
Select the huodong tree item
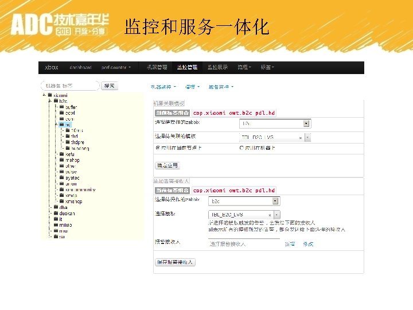[x=80, y=149]
